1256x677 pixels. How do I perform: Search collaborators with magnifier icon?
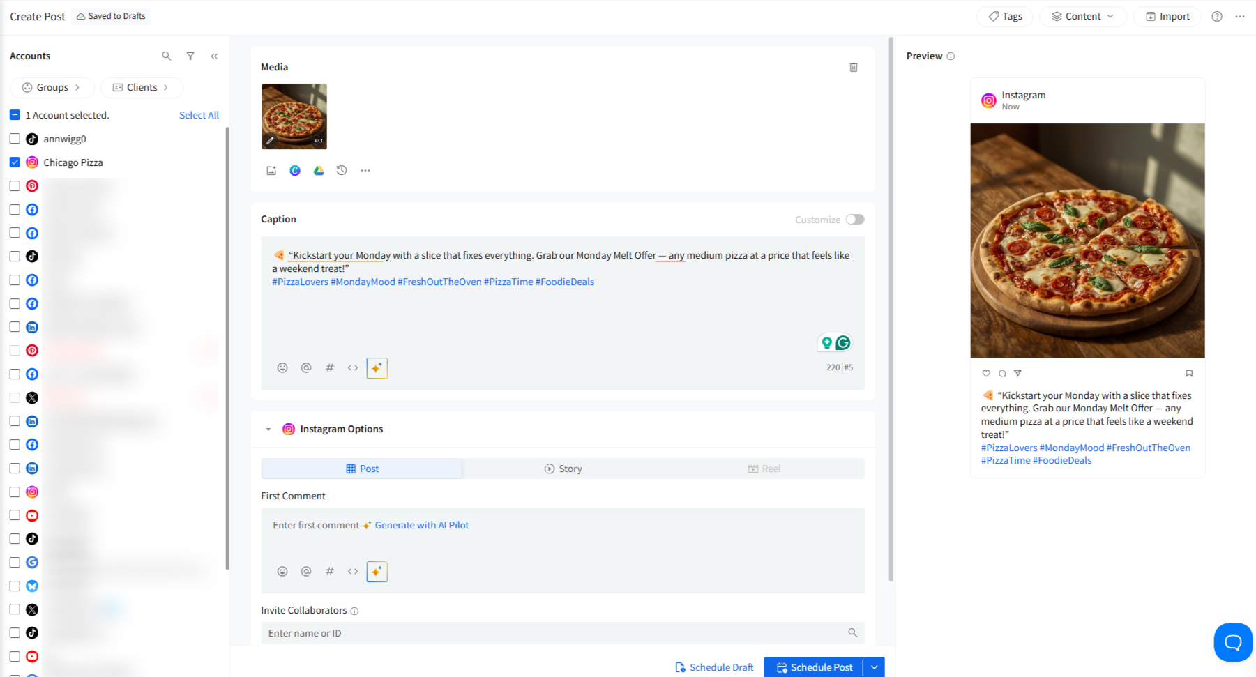[x=852, y=632]
